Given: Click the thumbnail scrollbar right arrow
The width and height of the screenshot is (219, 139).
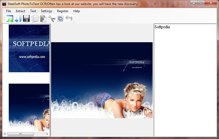Looking at the screenshot, I should 47,134.
